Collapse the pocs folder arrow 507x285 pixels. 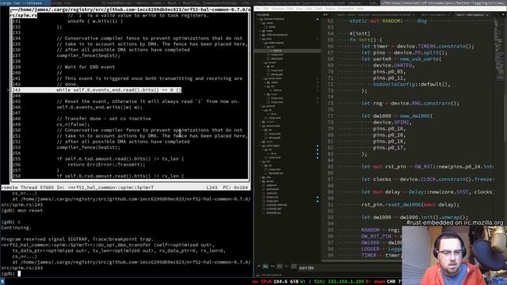(x=261, y=39)
